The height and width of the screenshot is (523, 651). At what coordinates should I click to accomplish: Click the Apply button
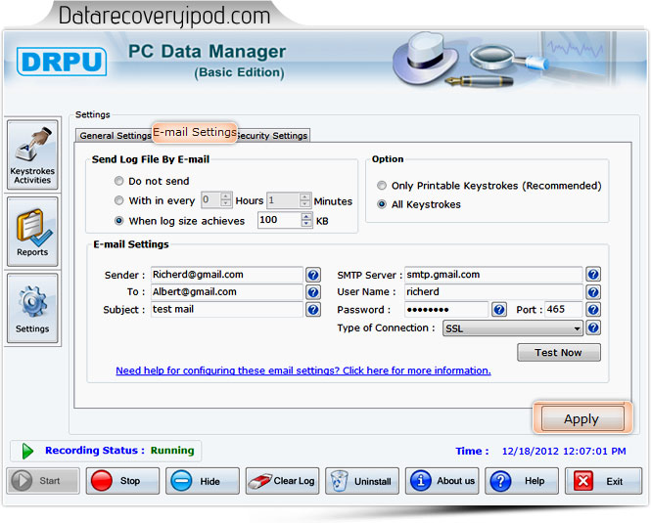click(x=582, y=418)
